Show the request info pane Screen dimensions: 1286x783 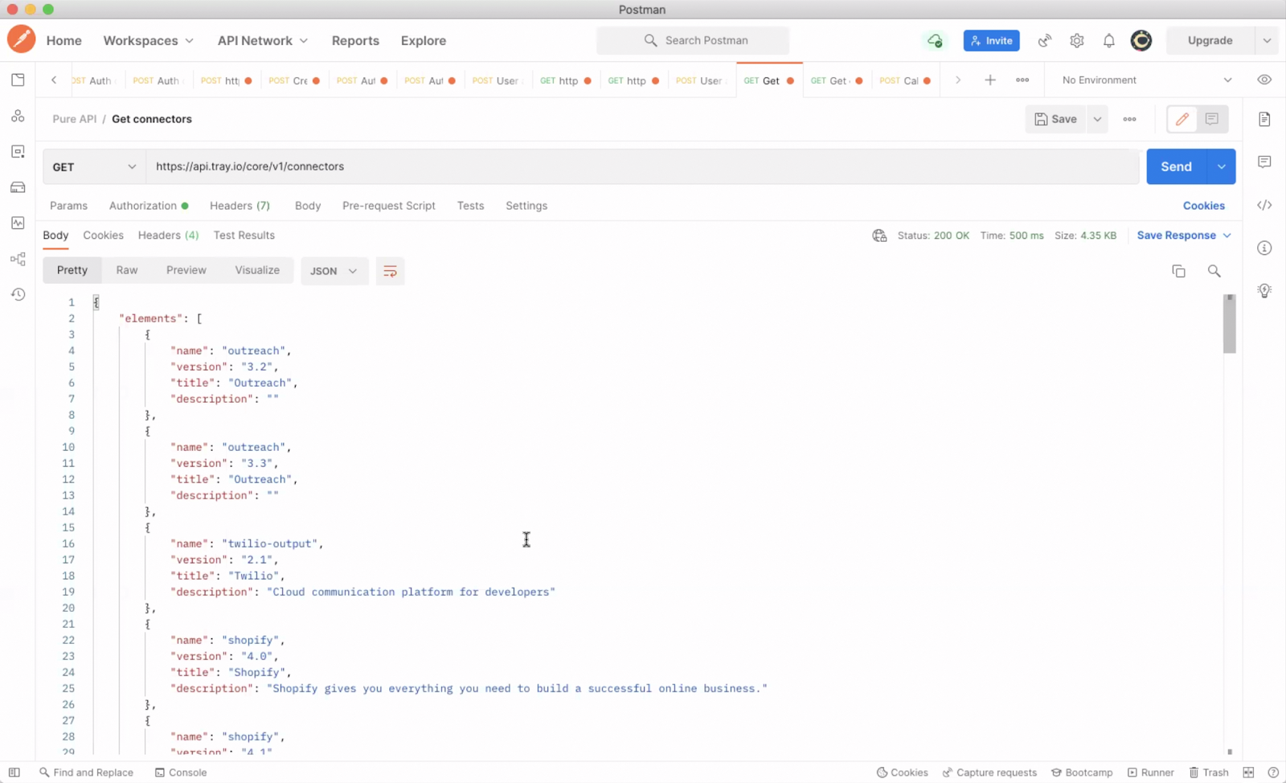click(x=1264, y=248)
